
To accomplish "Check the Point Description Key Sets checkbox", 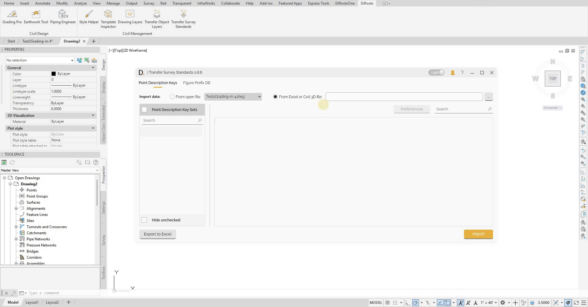I will tap(144, 109).
